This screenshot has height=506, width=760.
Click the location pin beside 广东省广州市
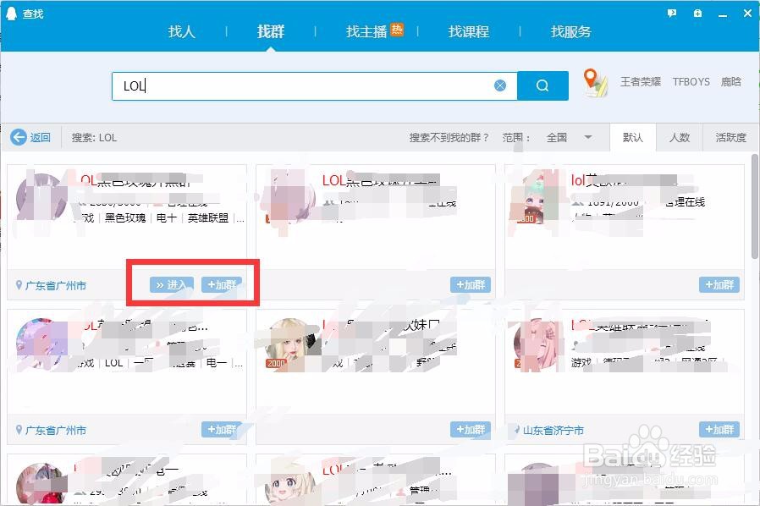point(19,285)
